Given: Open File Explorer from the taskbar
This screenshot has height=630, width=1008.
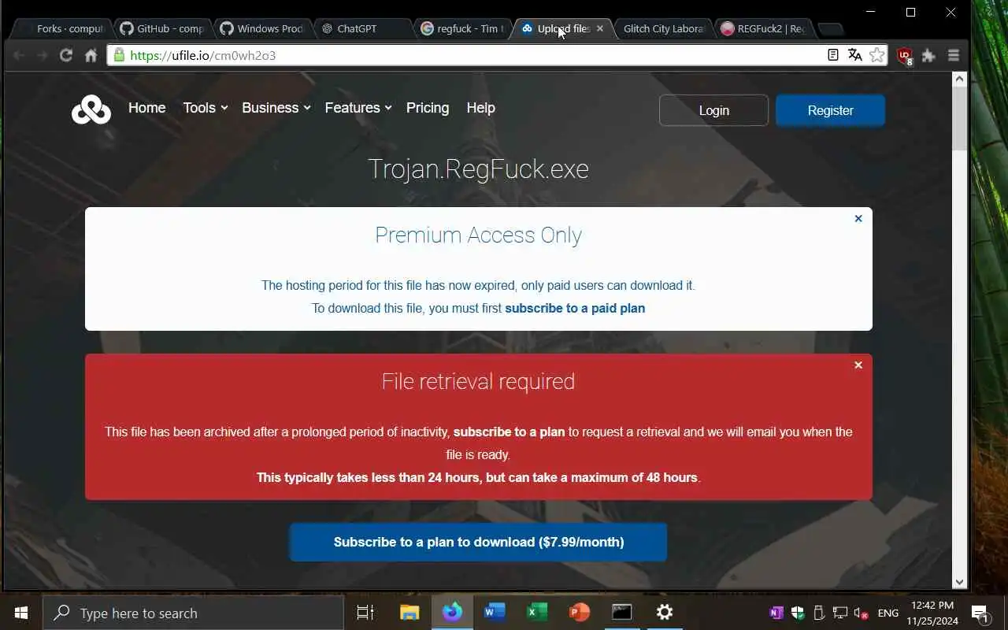Looking at the screenshot, I should 409,613.
